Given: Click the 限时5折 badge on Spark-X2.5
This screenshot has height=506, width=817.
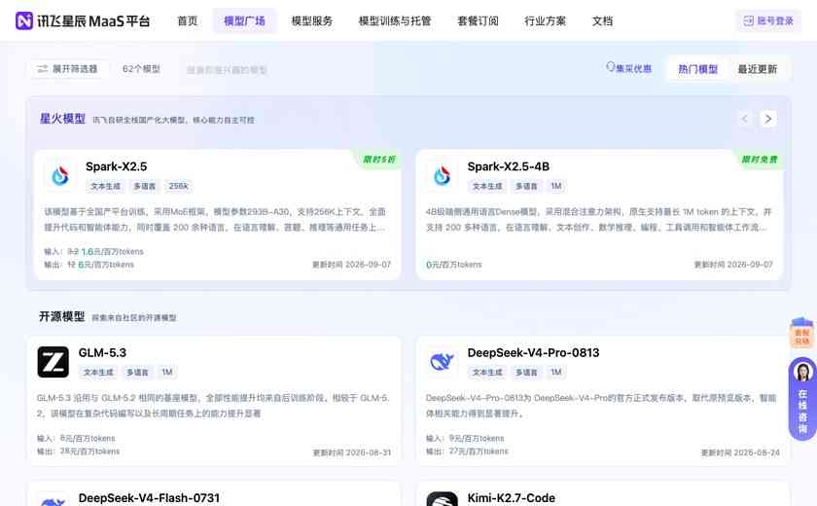Looking at the screenshot, I should coord(379,159).
